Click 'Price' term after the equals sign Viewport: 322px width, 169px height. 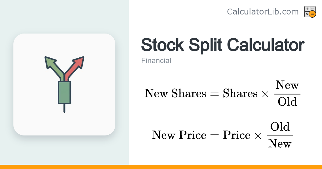click(236, 135)
